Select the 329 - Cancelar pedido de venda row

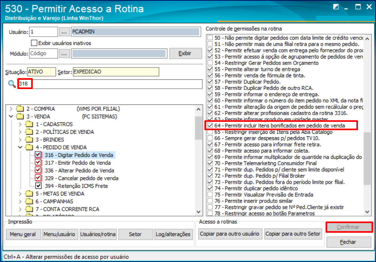point(82,178)
